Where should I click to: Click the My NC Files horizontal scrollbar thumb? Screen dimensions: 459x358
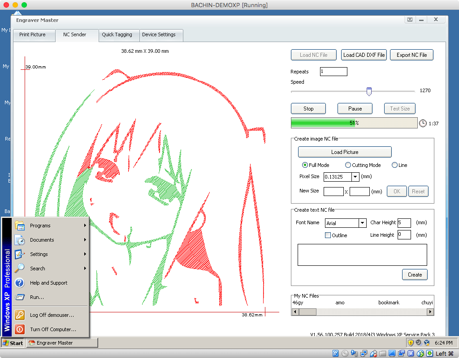click(307, 312)
